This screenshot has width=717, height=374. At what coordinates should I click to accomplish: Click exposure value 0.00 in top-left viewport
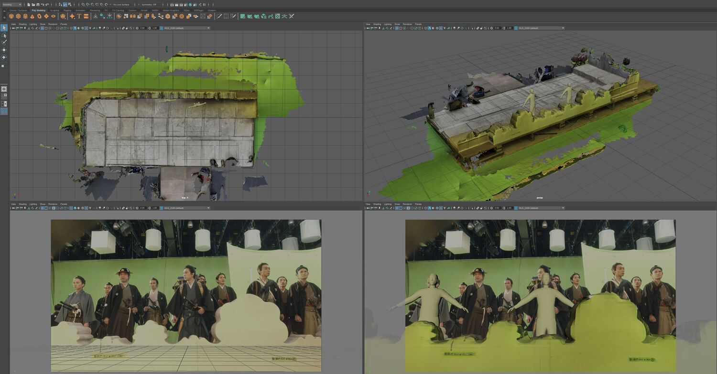(142, 28)
